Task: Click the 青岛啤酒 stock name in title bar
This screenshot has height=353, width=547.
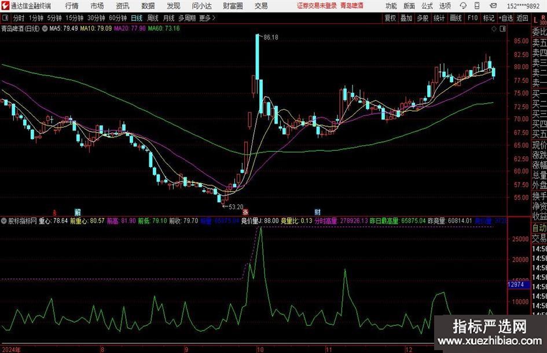Action: click(352, 6)
